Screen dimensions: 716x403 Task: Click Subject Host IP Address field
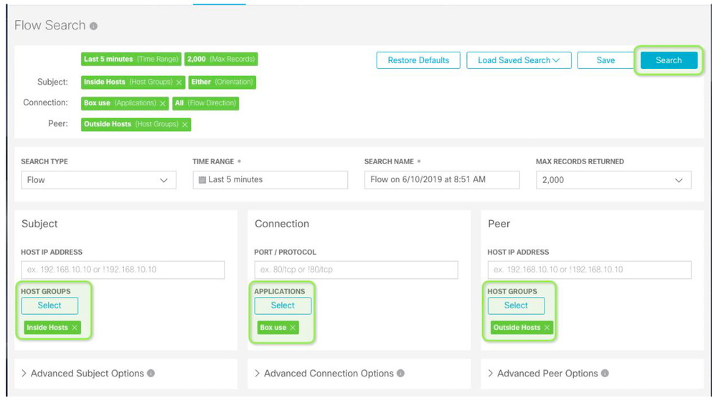click(123, 270)
